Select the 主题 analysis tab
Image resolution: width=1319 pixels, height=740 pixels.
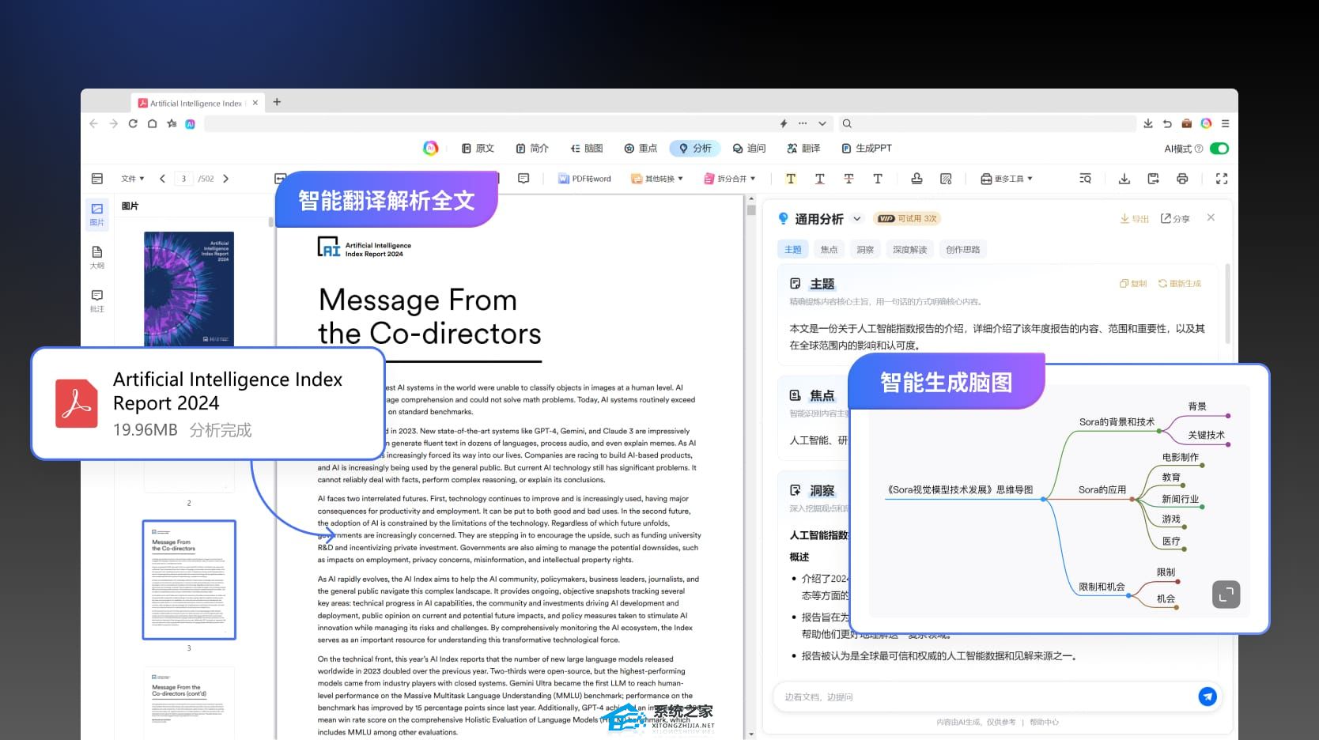(793, 250)
